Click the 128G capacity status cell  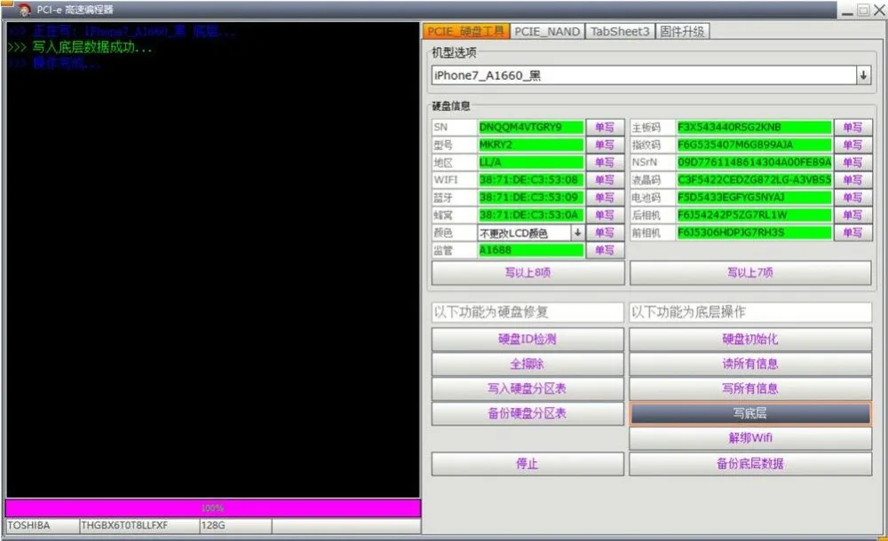[235, 526]
